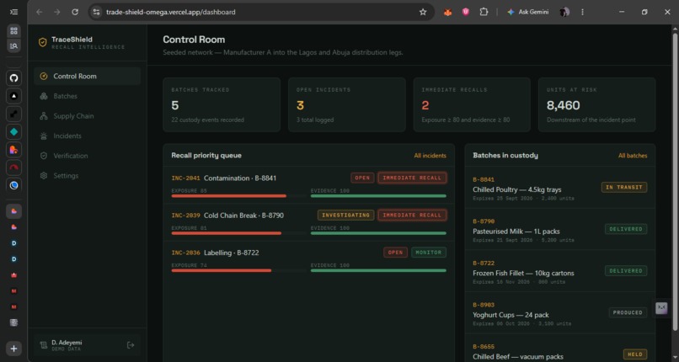Click the Ask Gemini button

pos(528,12)
